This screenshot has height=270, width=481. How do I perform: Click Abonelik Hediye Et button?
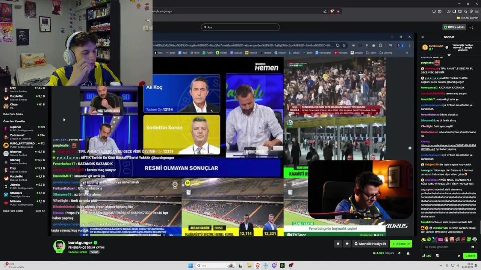[370, 244]
